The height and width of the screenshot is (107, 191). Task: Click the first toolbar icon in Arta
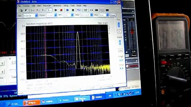(21, 10)
